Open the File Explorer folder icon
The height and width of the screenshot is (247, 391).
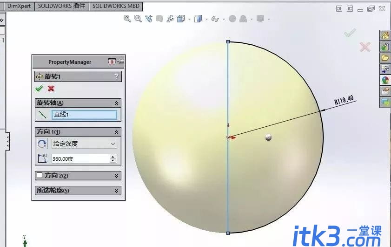(x=385, y=58)
